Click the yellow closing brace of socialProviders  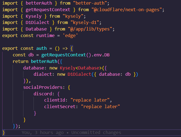(x=24, y=120)
